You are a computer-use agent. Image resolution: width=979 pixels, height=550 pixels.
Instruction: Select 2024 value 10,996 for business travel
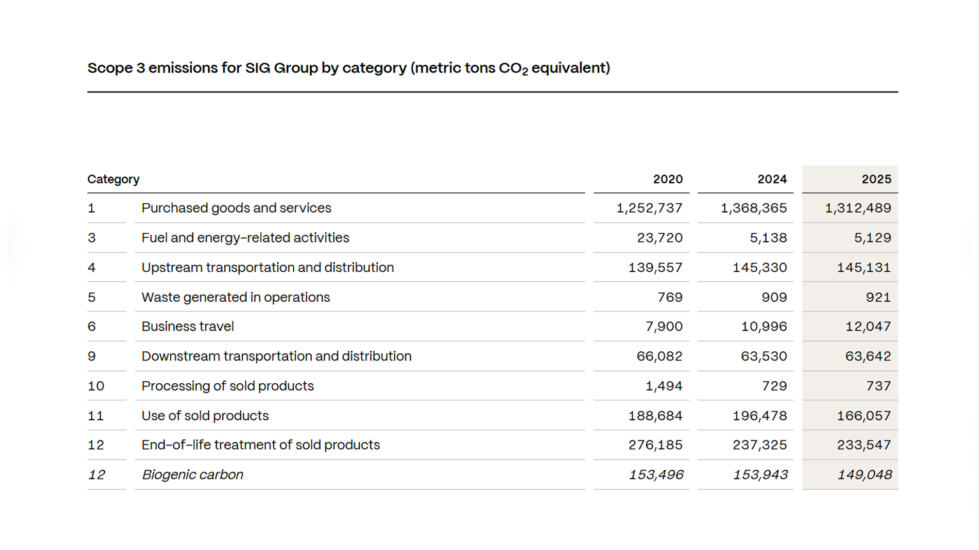click(x=764, y=327)
